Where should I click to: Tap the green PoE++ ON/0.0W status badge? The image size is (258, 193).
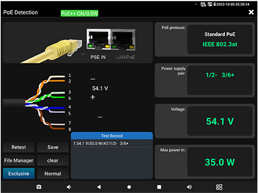[80, 13]
